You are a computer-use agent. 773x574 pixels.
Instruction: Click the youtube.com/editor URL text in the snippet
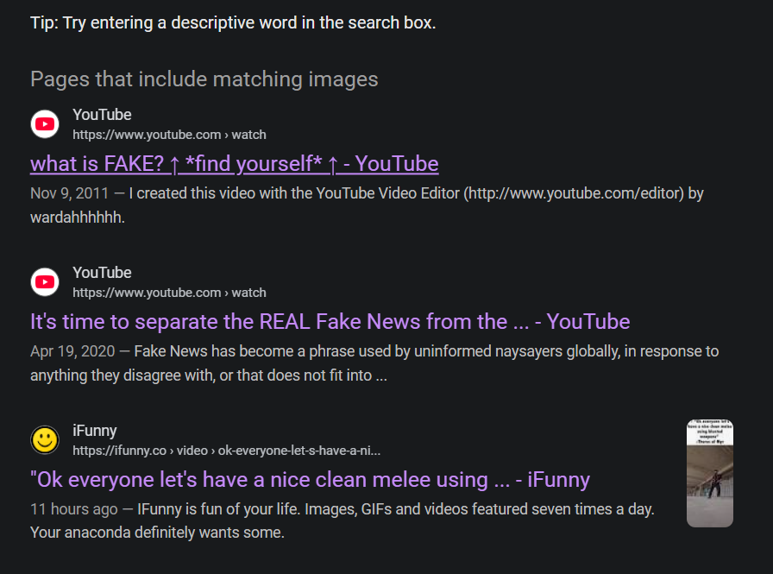[574, 193]
